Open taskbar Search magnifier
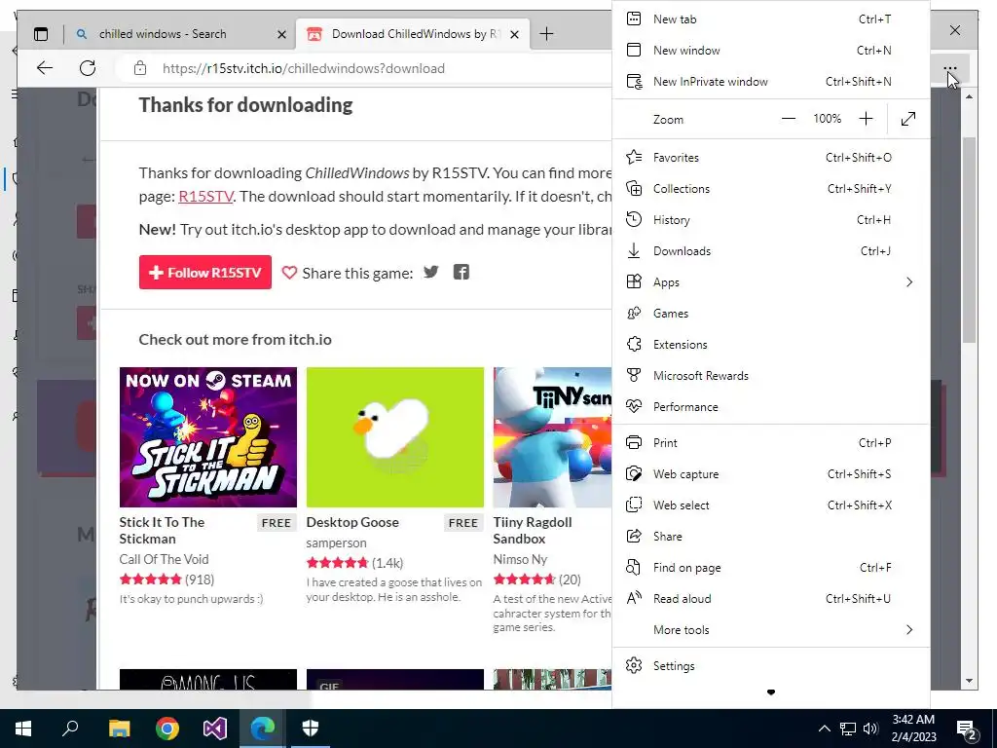Viewport: 997px width, 748px height. tap(70, 729)
